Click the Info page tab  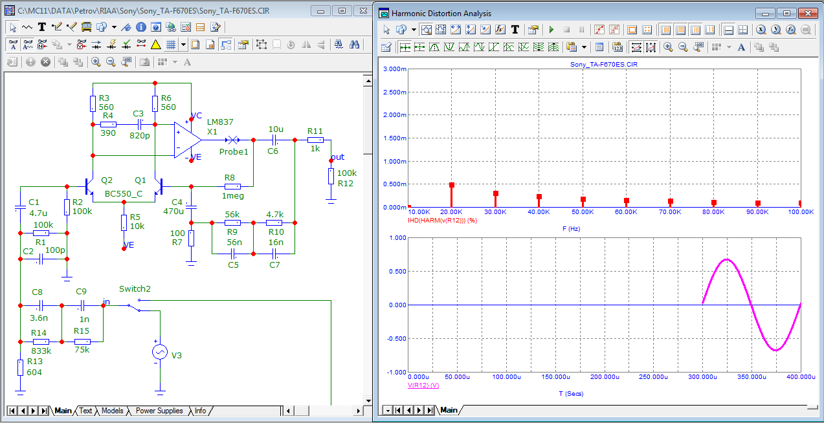coord(201,411)
